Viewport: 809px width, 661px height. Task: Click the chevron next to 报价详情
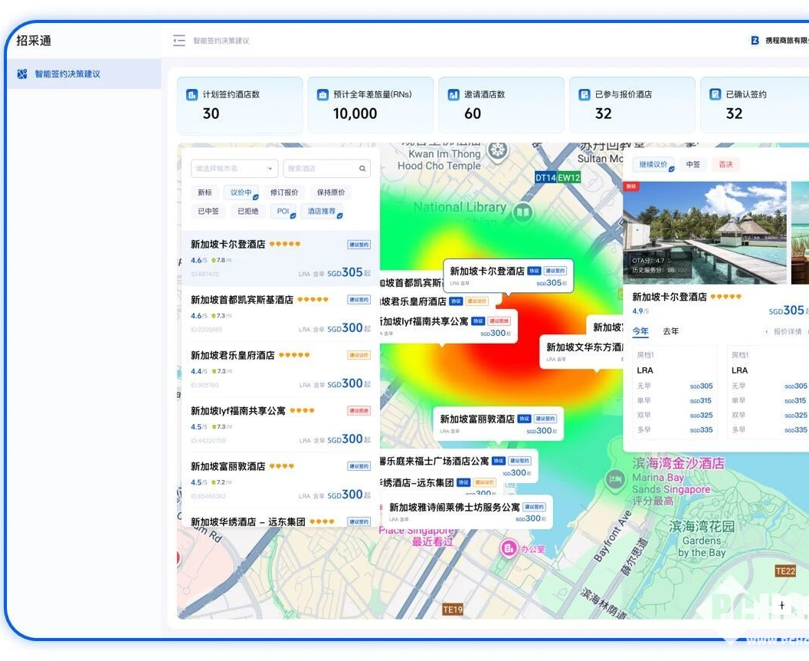point(766,331)
